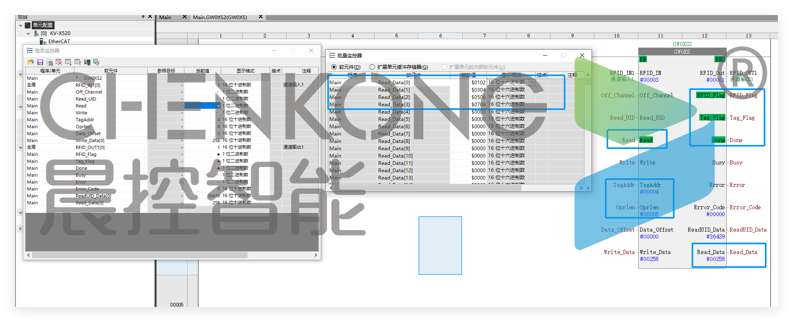Select the Read_UID row in 登录监控器
Screen dimensions: 793x322
(x=172, y=99)
